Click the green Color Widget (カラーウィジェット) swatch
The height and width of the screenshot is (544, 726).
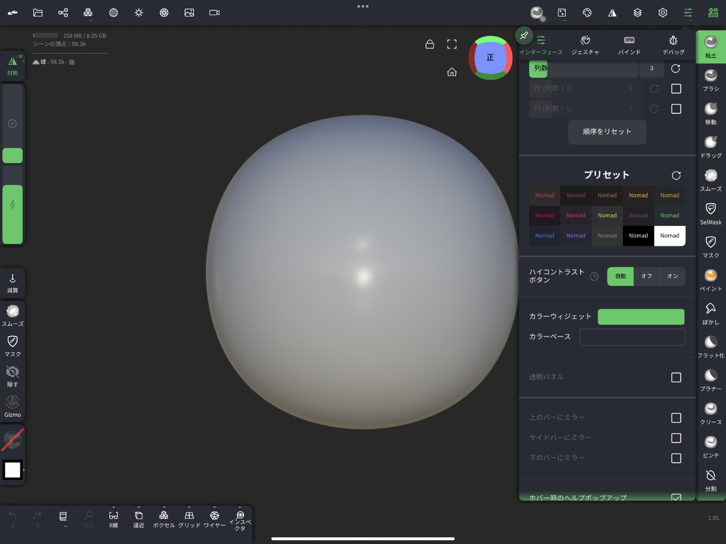[641, 317]
